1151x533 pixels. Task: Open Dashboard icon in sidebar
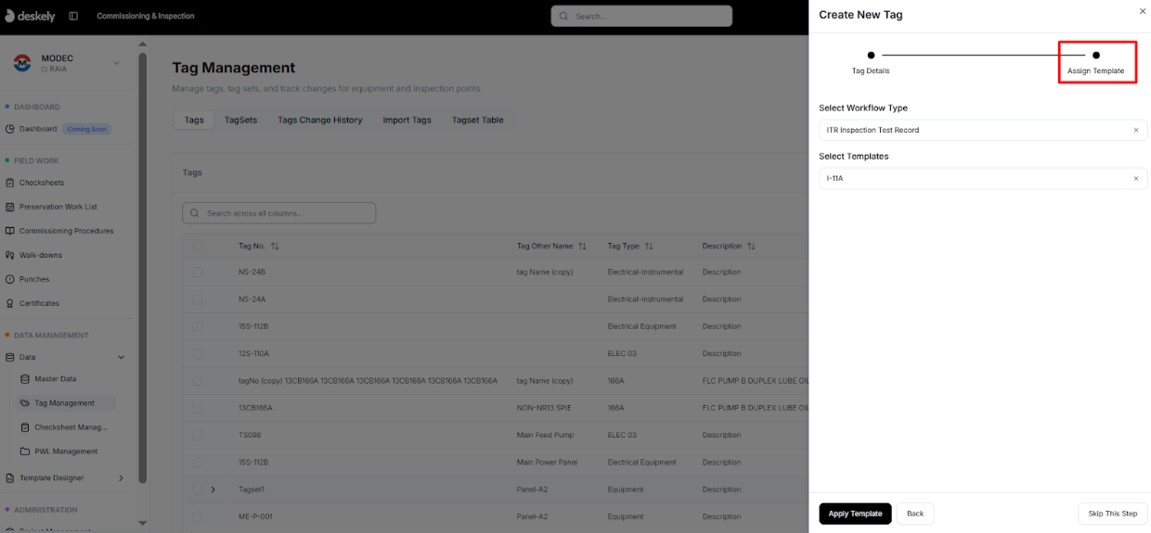(10, 129)
